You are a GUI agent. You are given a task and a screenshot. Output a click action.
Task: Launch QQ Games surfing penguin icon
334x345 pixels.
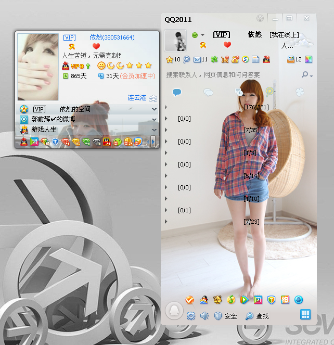[204, 300]
